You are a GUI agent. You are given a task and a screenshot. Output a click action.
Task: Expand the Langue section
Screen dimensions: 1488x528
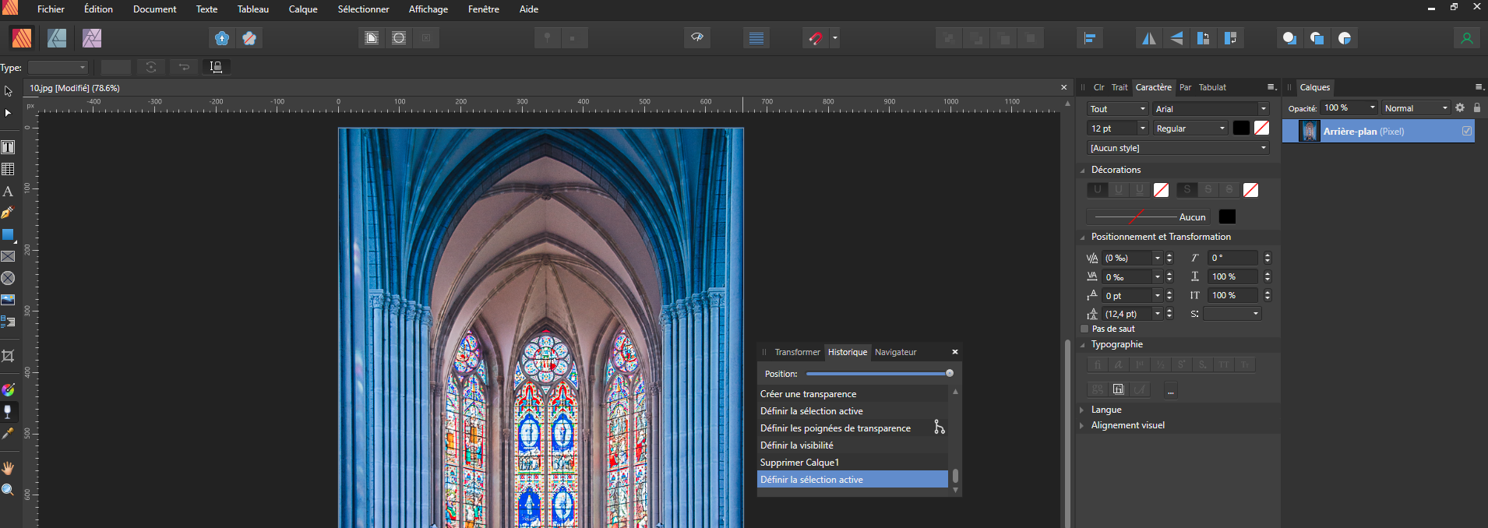coord(1105,410)
